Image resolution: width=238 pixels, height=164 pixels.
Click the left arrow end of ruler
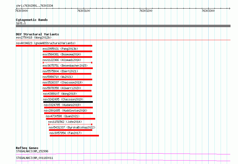click(x=17, y=9)
